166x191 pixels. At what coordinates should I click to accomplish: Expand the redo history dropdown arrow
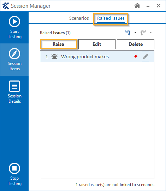point(151,32)
